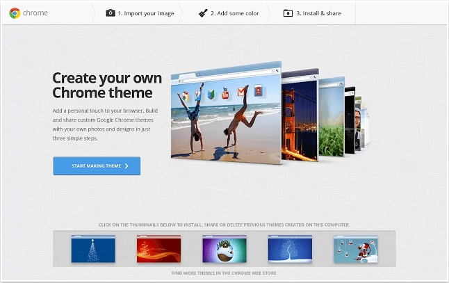Viewport: 449px width, 283px height.
Task: Click the camera icon for importing
Action: pyautogui.click(x=111, y=13)
